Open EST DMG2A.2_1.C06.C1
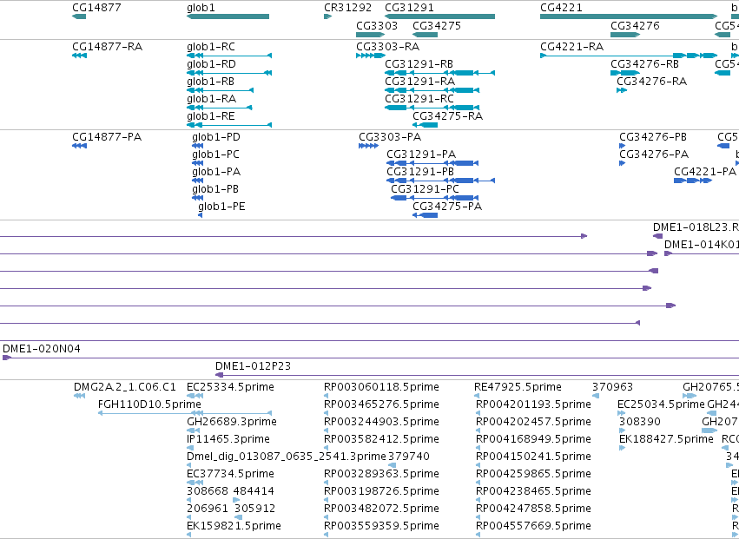Viewport: 739px width, 539px height. pos(79,396)
